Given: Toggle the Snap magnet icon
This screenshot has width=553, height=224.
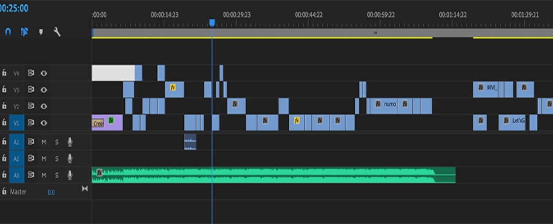Looking at the screenshot, I should pyautogui.click(x=8, y=32).
